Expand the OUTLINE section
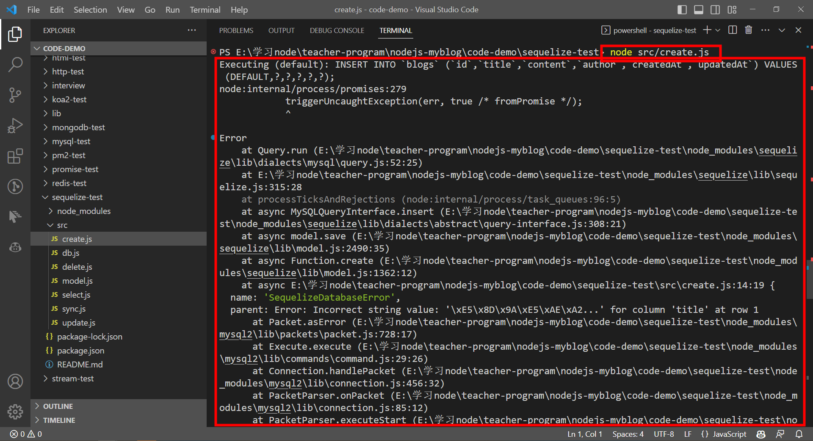Viewport: 813px width, 441px height. coord(119,406)
